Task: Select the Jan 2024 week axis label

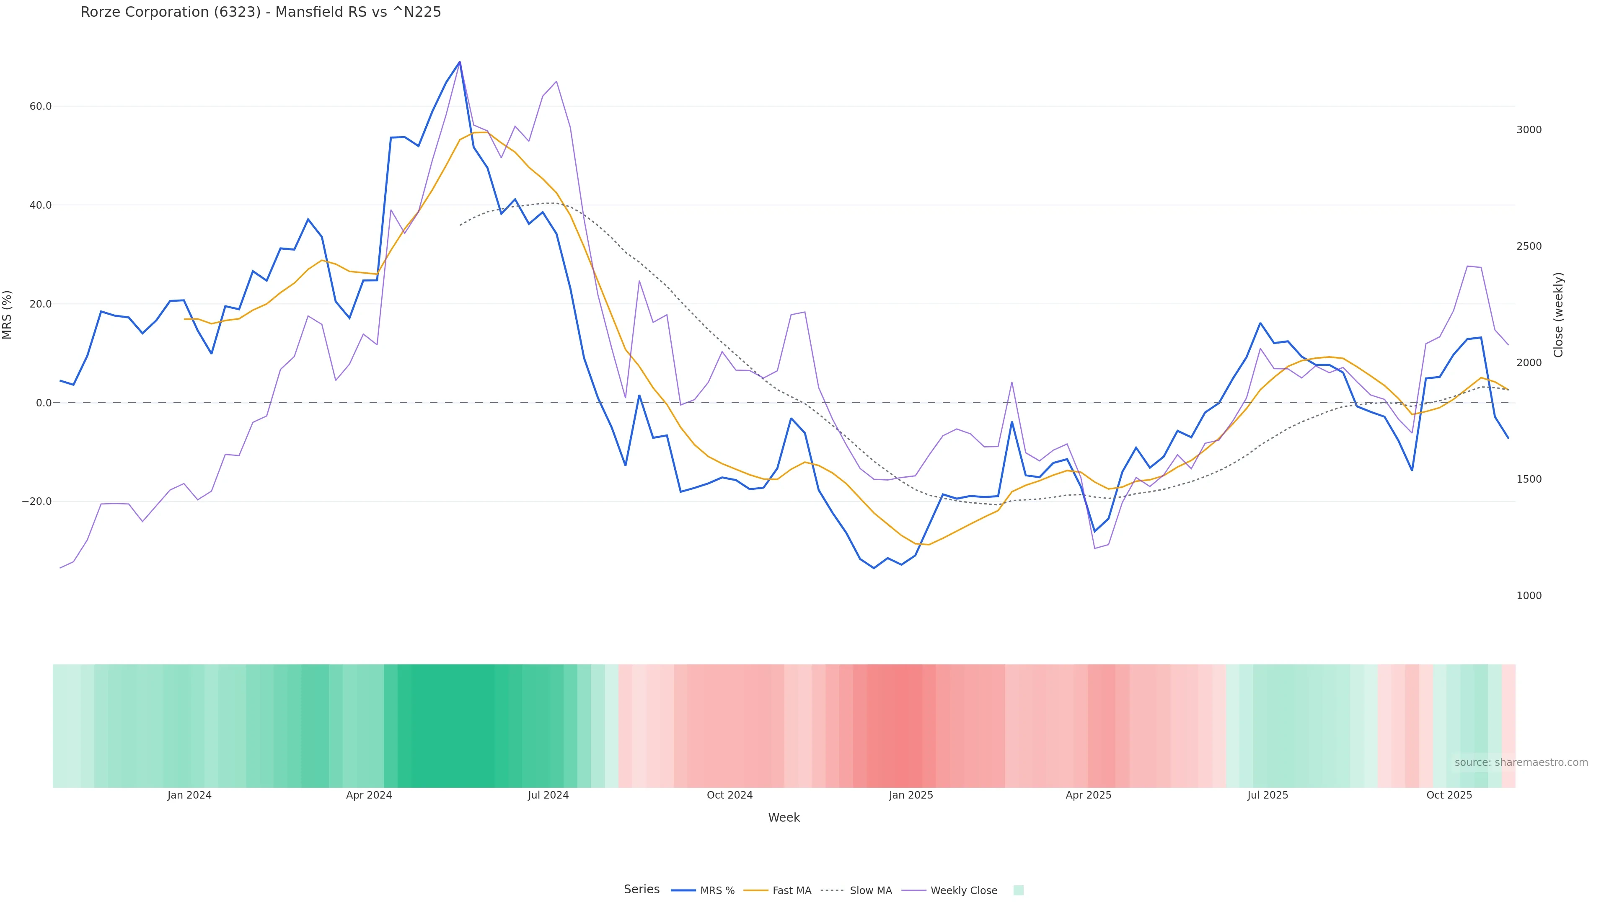Action: tap(189, 795)
